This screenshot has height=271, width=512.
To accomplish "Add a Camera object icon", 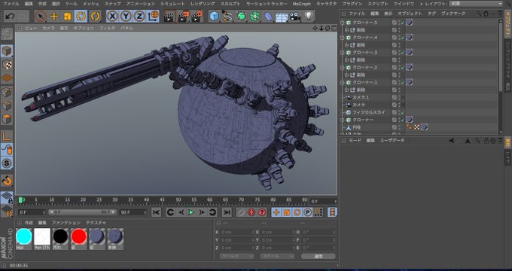I will point(295,16).
